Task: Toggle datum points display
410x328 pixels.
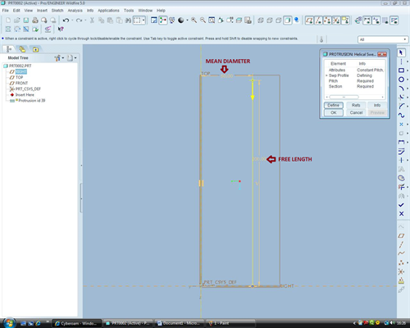Action: 327,20
